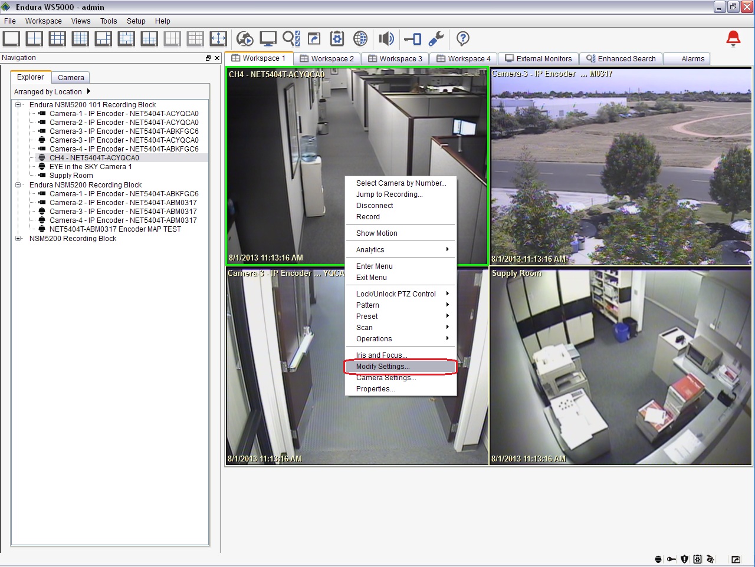The image size is (755, 567).
Task: Click the globe icon in toolbar
Action: (360, 39)
